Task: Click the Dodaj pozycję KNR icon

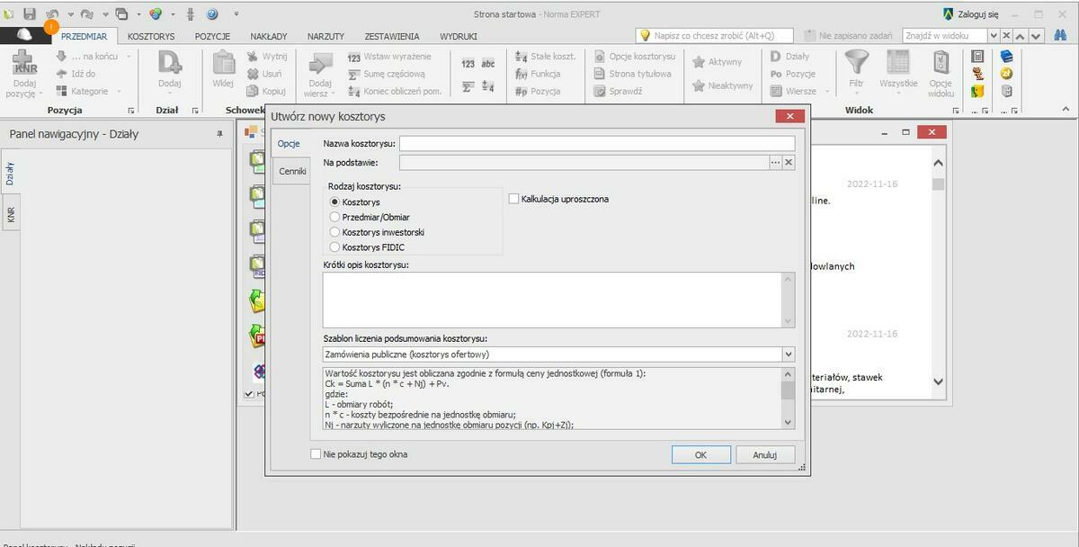Action: [x=25, y=64]
